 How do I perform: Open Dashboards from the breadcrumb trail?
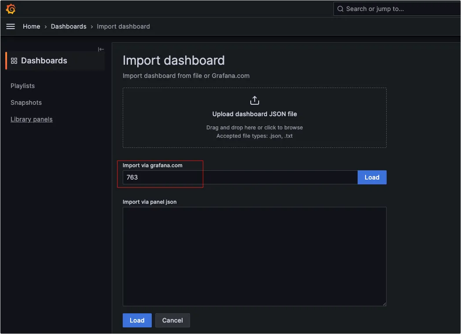(x=69, y=26)
